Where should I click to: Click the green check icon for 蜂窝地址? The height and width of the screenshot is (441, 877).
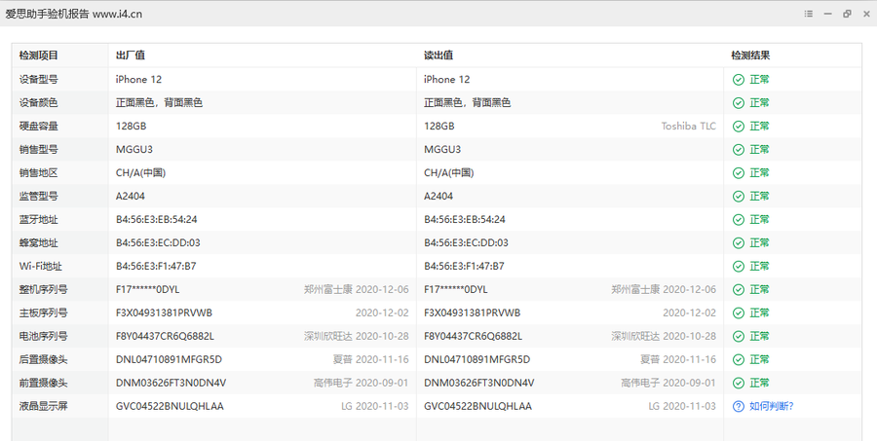click(739, 242)
